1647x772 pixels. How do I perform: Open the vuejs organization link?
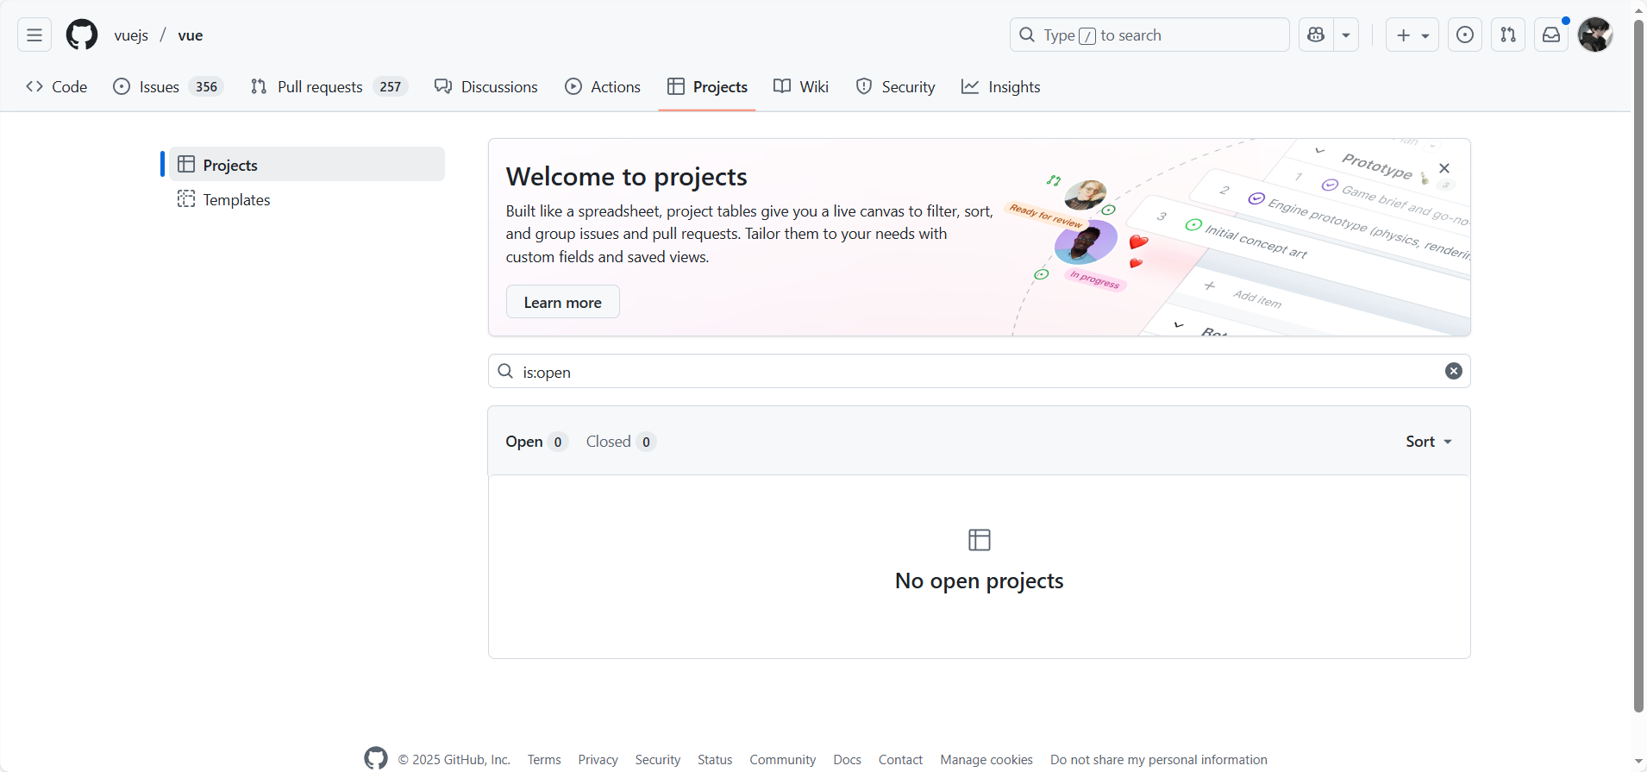point(131,35)
